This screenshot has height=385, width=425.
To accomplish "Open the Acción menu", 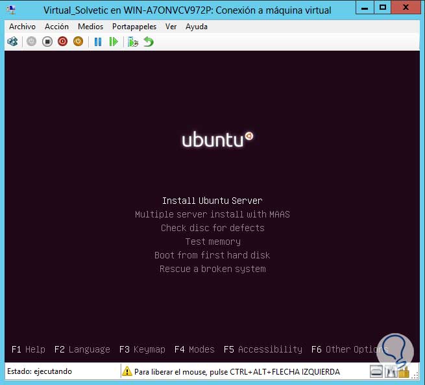I will 56,27.
